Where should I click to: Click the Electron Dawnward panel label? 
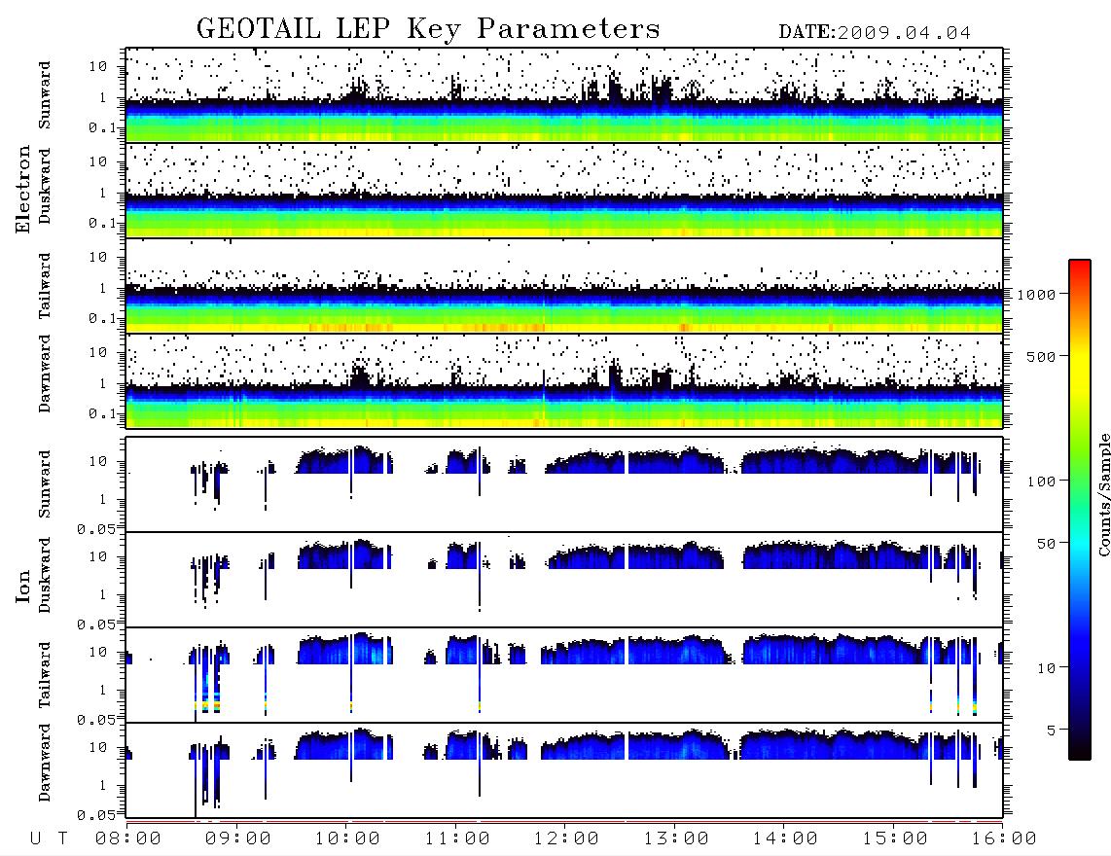pyautogui.click(x=45, y=374)
